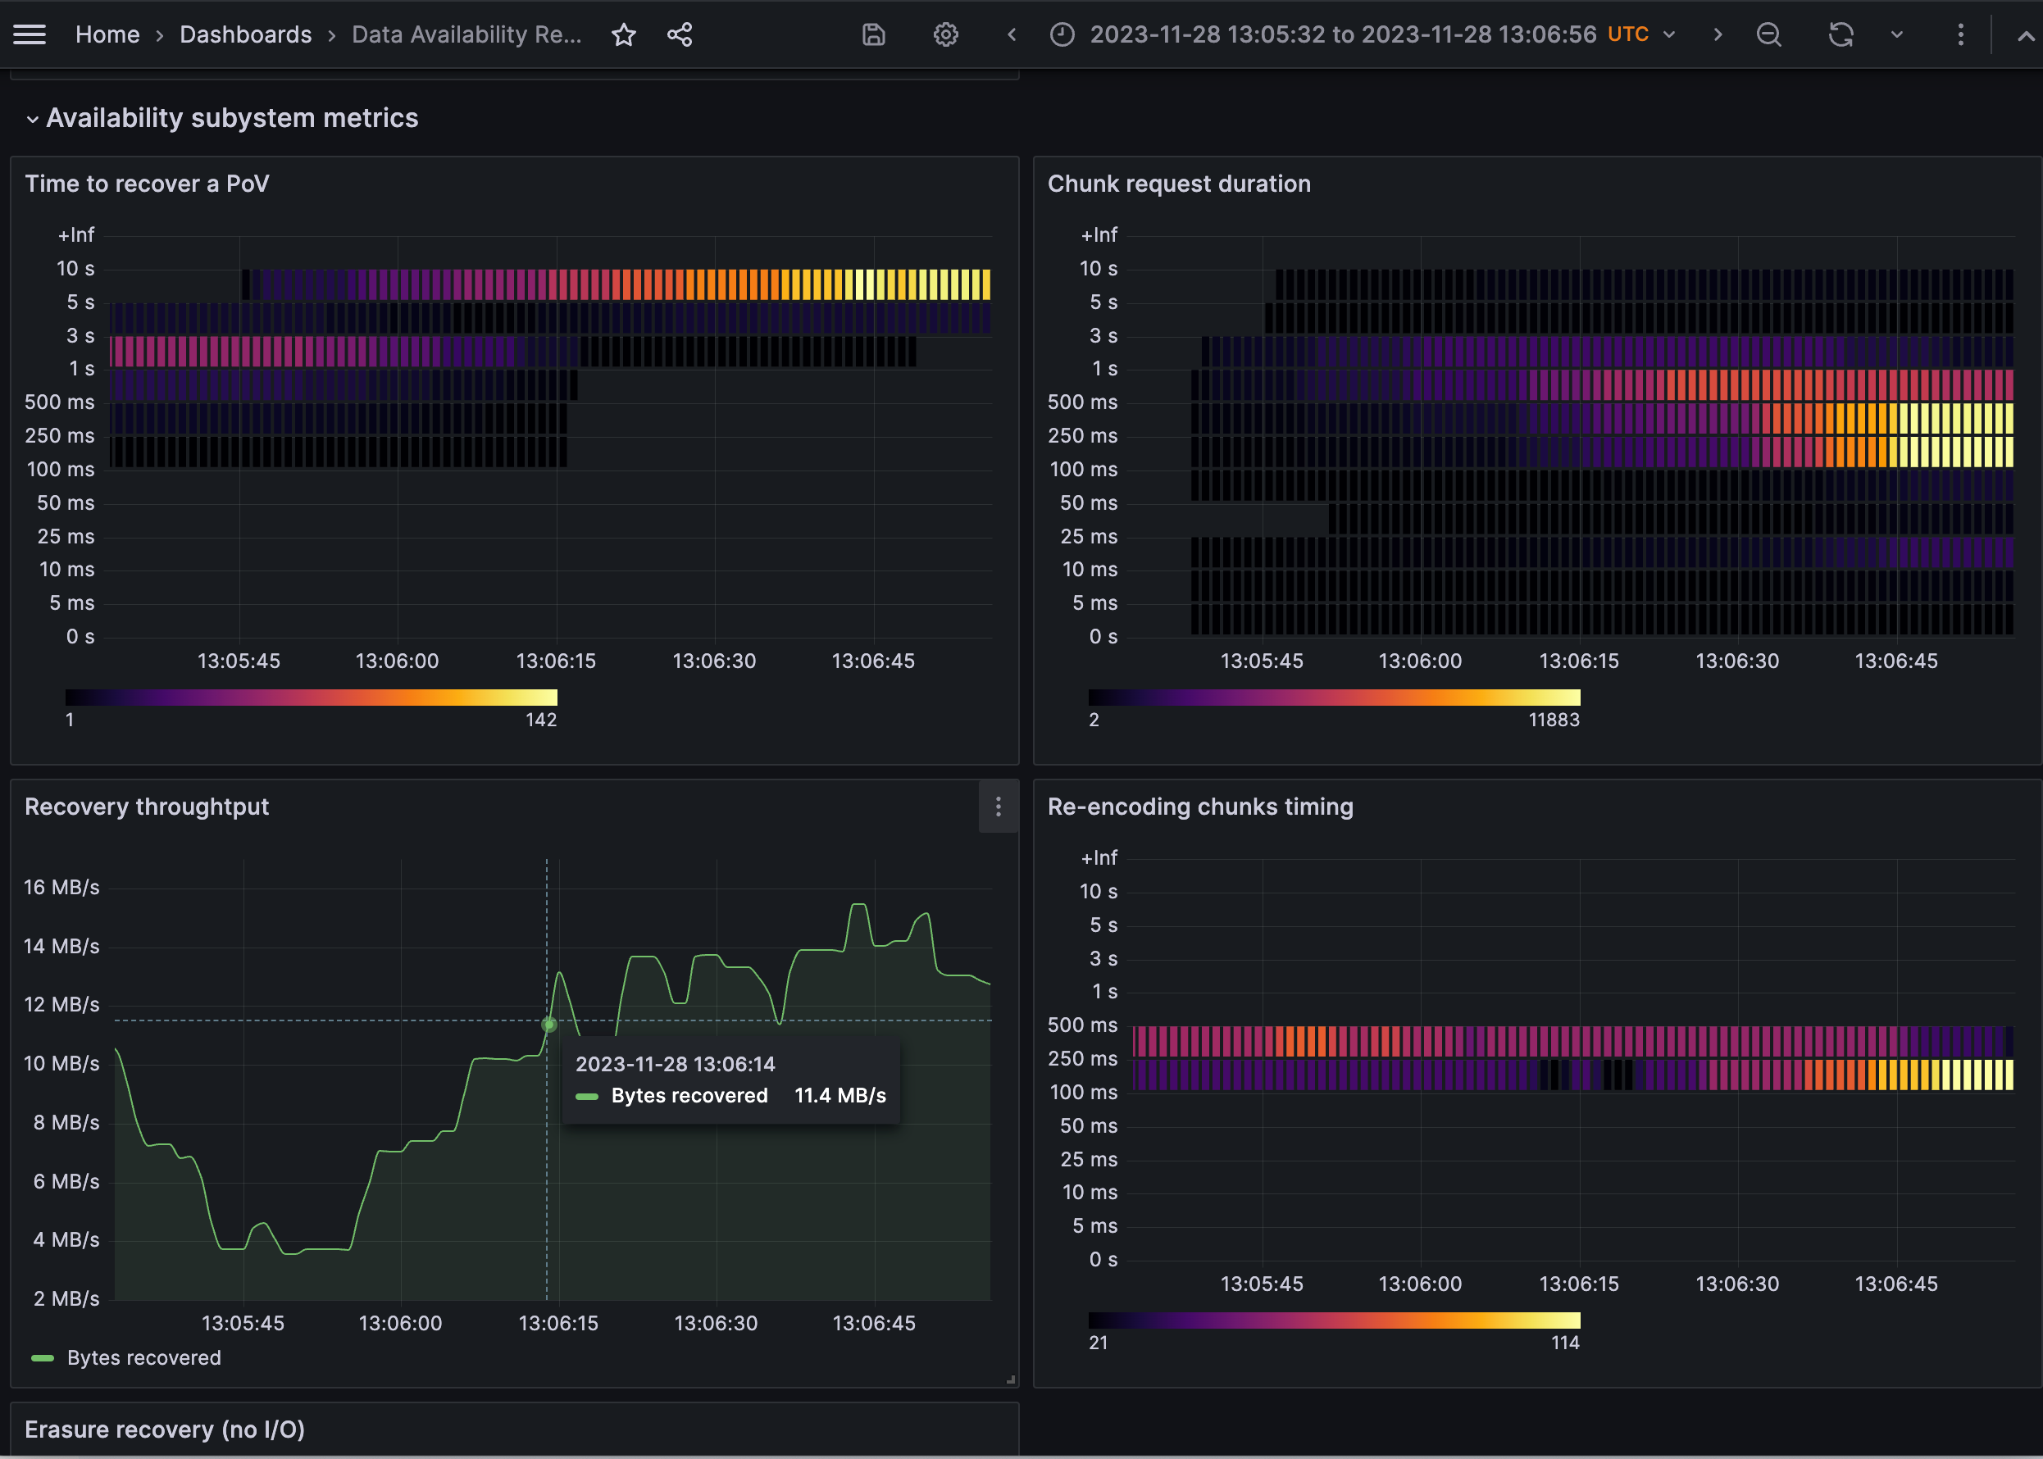This screenshot has height=1459, width=2043.
Task: Click the save dashboard icon
Action: click(x=873, y=35)
